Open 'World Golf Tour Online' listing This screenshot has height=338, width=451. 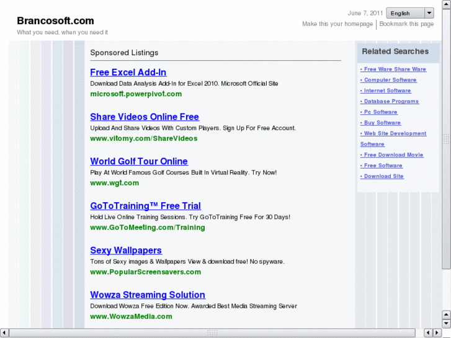coord(139,161)
